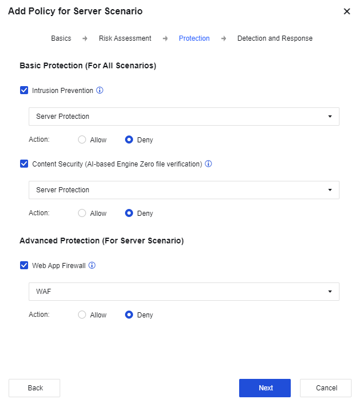This screenshot has height=403, width=355.
Task: Jump to Detection and Response step
Action: [275, 38]
